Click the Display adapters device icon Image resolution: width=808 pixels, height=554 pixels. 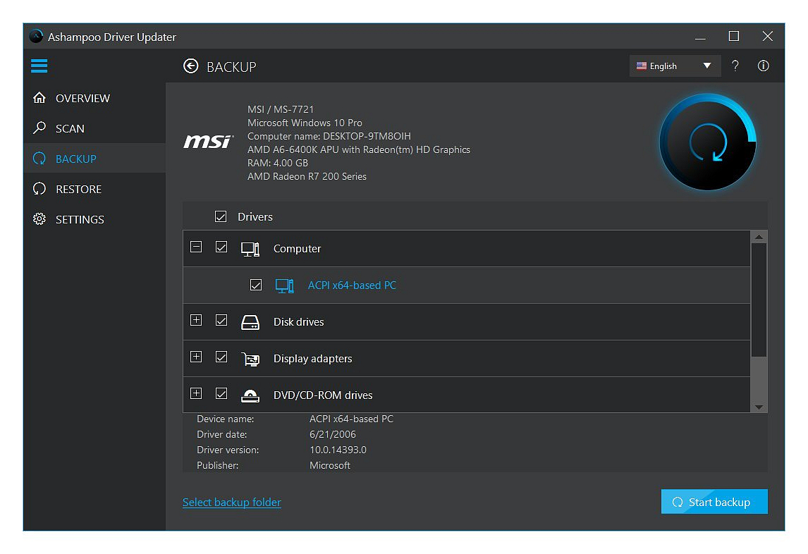250,358
